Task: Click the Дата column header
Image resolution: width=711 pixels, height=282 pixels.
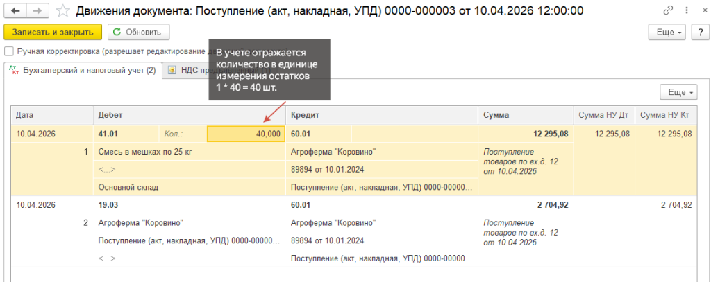Action: coord(52,116)
